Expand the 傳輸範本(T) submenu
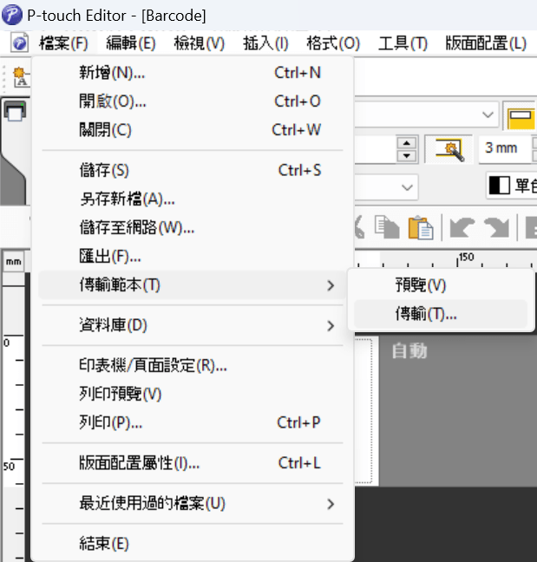The height and width of the screenshot is (562, 537). click(x=192, y=285)
